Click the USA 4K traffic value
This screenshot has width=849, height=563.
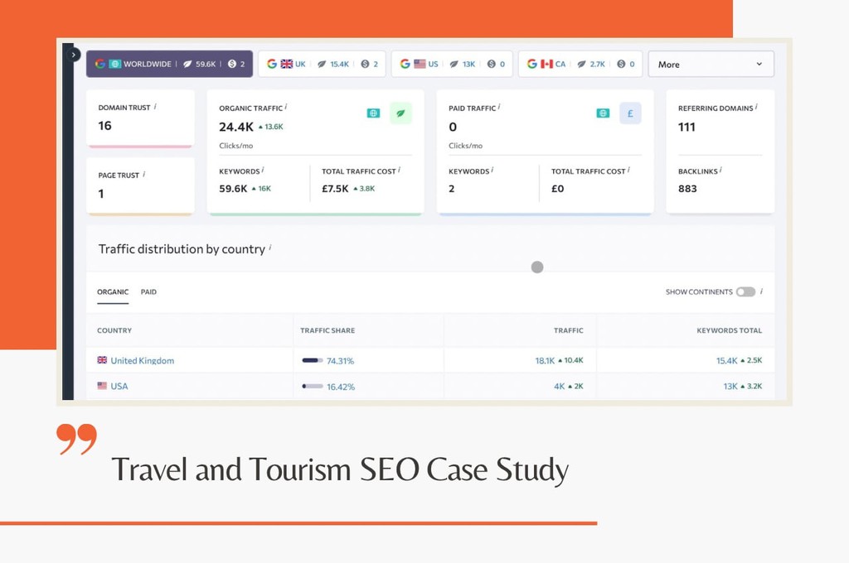coord(560,386)
